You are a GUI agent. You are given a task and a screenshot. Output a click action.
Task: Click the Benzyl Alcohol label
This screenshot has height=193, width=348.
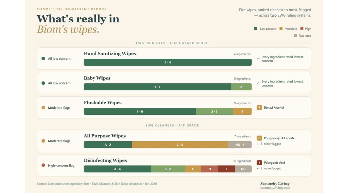click(x=274, y=108)
